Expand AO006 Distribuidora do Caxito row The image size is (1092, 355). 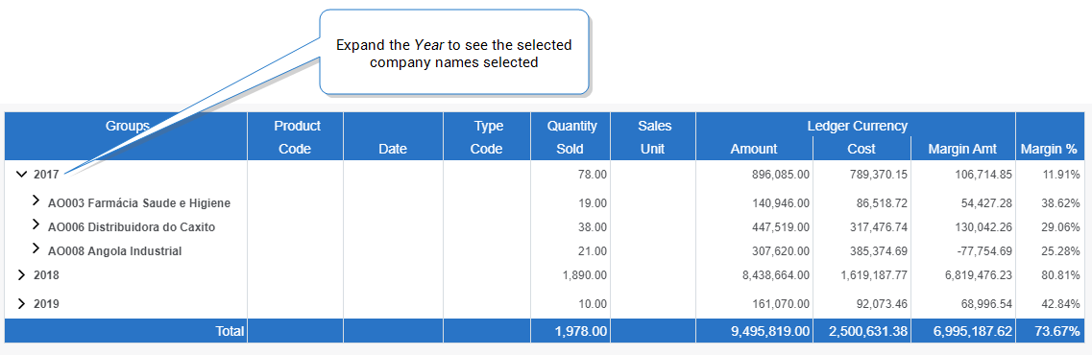tap(36, 225)
